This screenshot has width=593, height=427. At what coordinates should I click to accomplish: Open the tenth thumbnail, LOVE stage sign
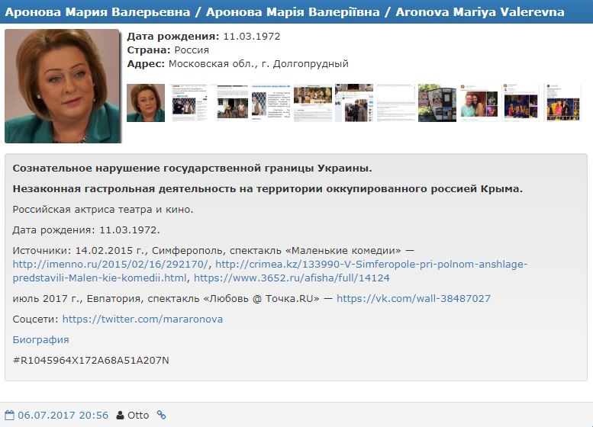click(520, 103)
